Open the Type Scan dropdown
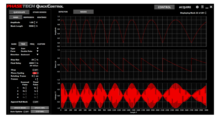 pyautogui.click(x=38, y=48)
